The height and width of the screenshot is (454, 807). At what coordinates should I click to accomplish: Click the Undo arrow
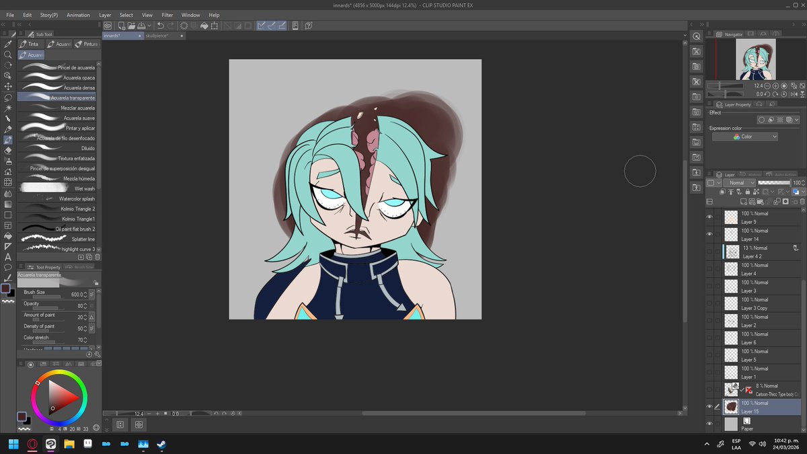pos(160,26)
